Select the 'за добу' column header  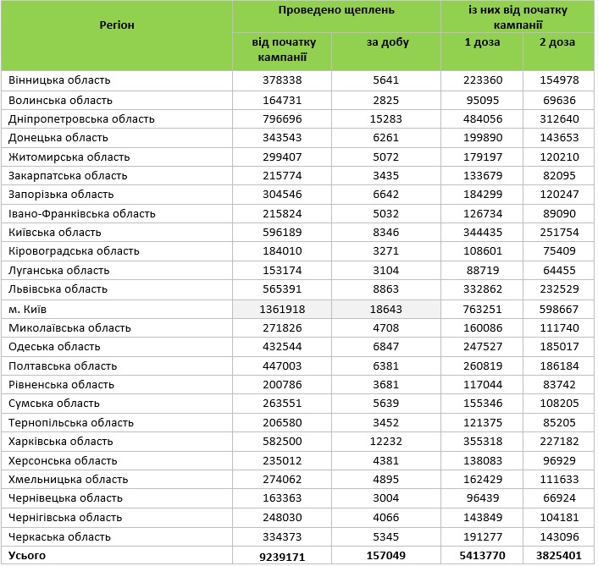coord(387,42)
